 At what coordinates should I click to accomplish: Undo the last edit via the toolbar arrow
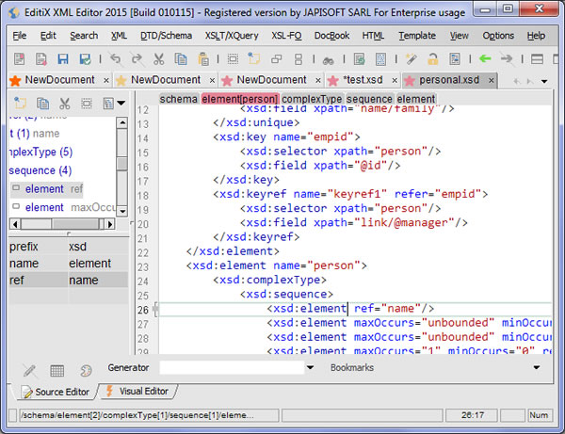pos(115,58)
